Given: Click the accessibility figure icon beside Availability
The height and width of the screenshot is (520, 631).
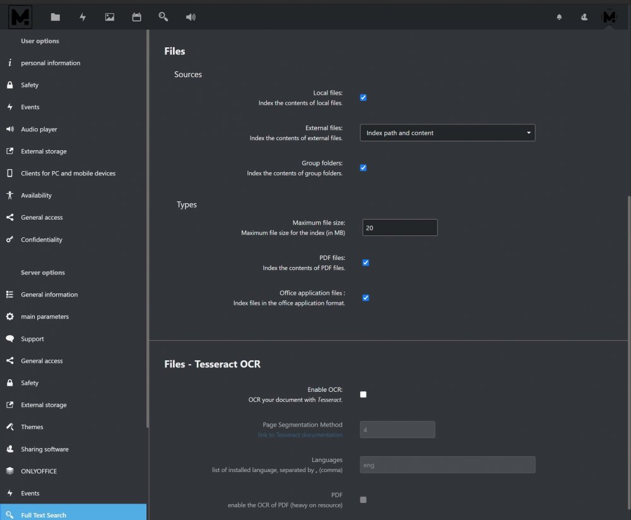Looking at the screenshot, I should (x=10, y=195).
